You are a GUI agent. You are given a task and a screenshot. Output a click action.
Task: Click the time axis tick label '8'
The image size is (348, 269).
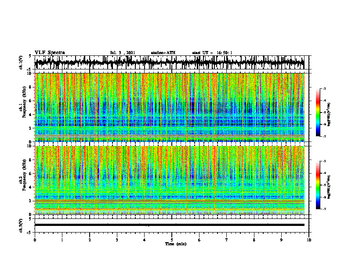coord(254,240)
